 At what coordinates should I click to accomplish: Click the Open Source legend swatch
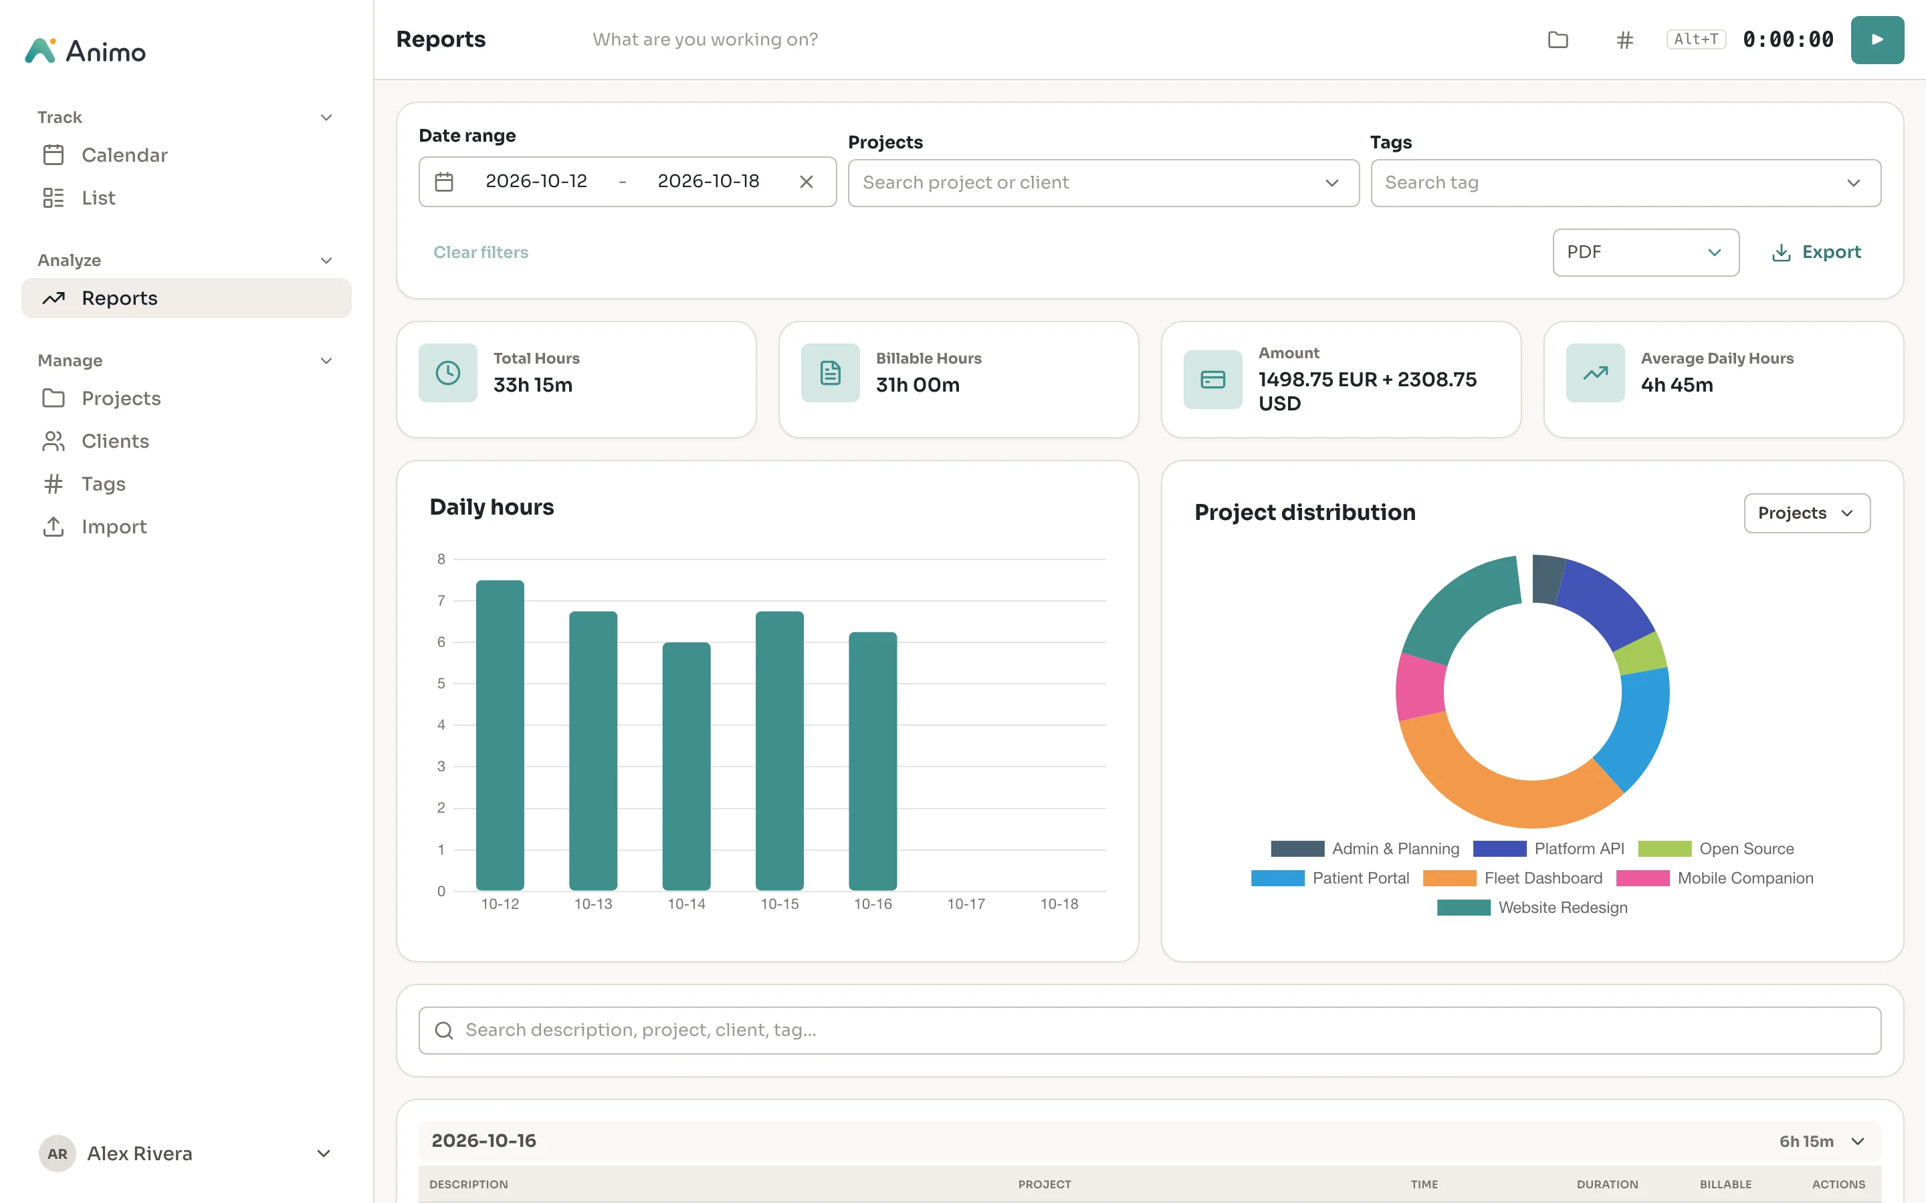pyautogui.click(x=1664, y=849)
